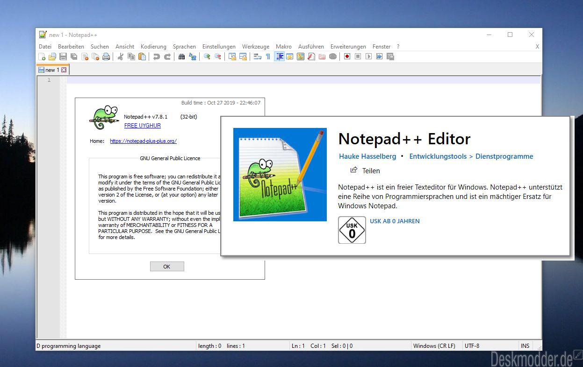Click the Copy toolbar icon
The width and height of the screenshot is (583, 367).
click(x=131, y=56)
